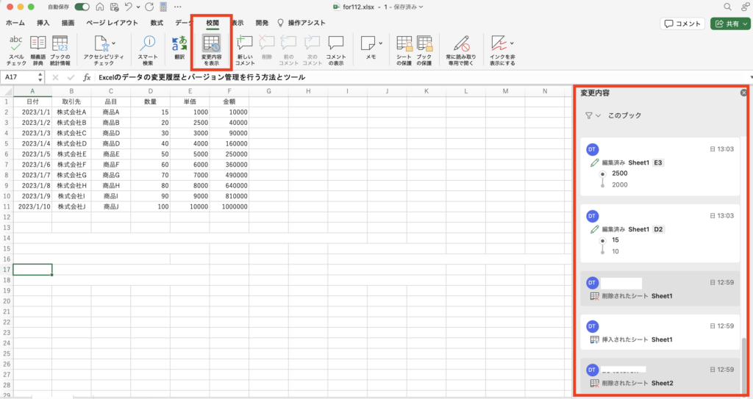753x399 pixels.
Task: Click the 金額 header cell
Action: [x=229, y=101]
